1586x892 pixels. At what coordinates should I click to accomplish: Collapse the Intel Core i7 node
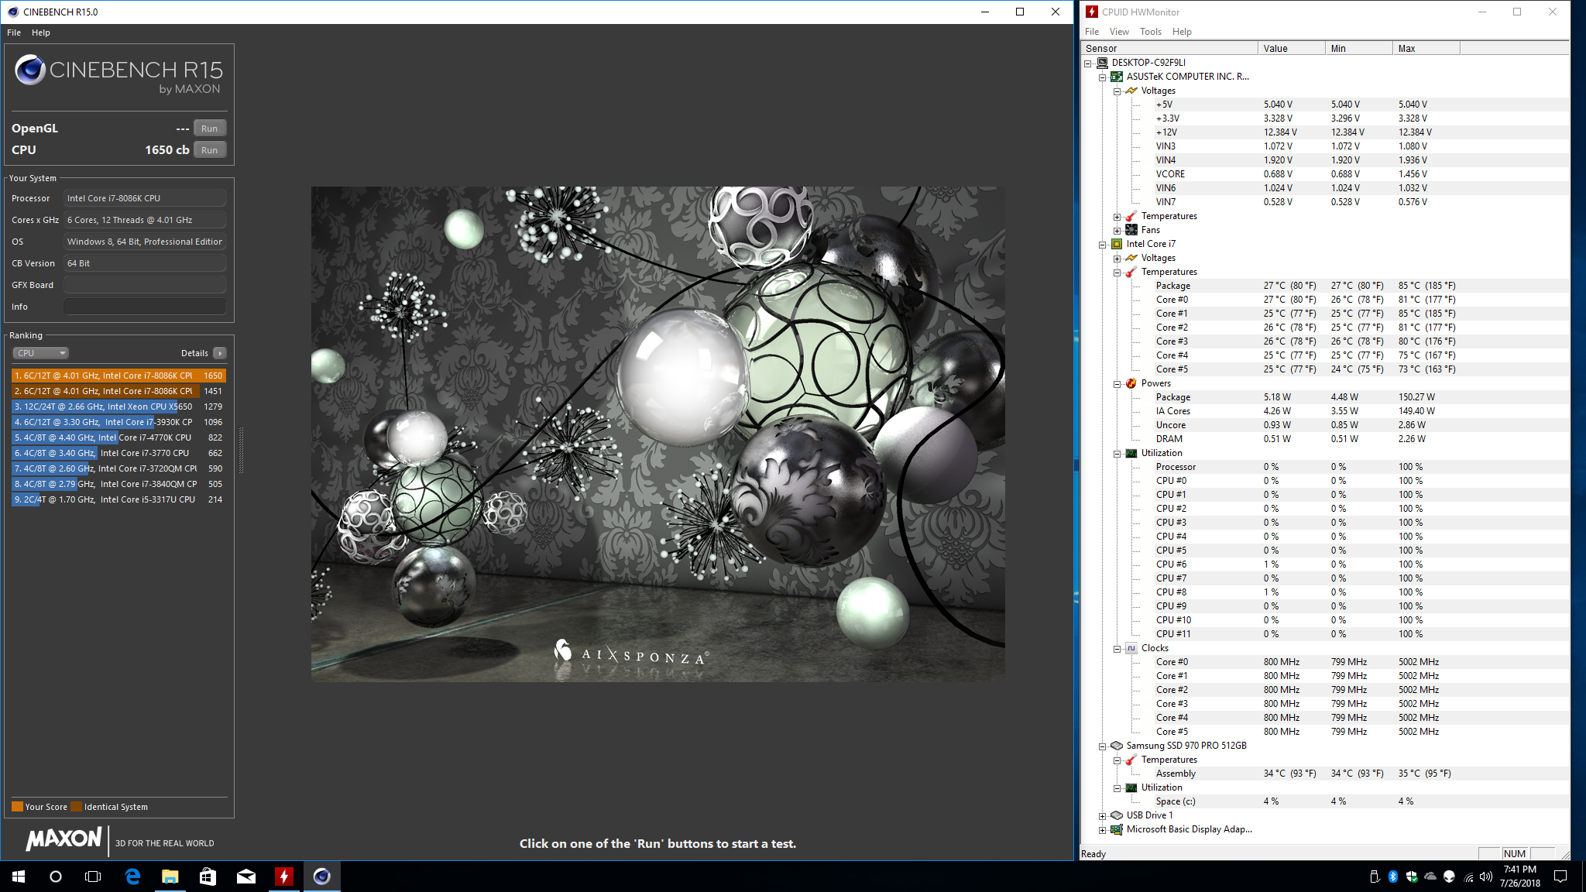(x=1102, y=244)
